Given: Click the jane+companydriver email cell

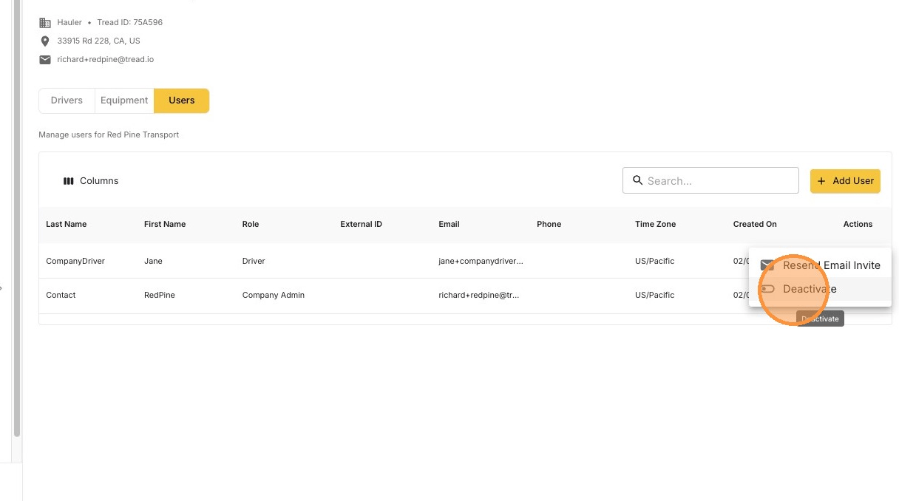Looking at the screenshot, I should point(481,261).
